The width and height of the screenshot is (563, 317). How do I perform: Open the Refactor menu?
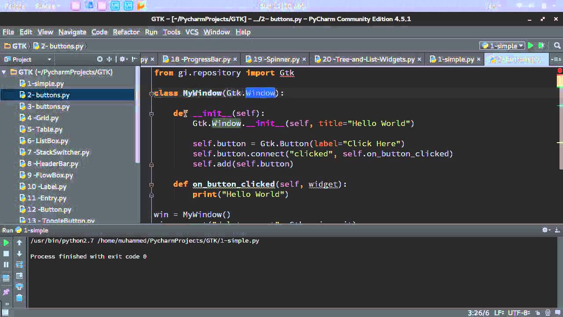coord(126,32)
